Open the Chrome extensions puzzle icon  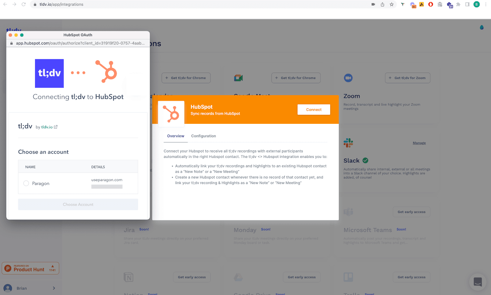pyautogui.click(x=458, y=4)
